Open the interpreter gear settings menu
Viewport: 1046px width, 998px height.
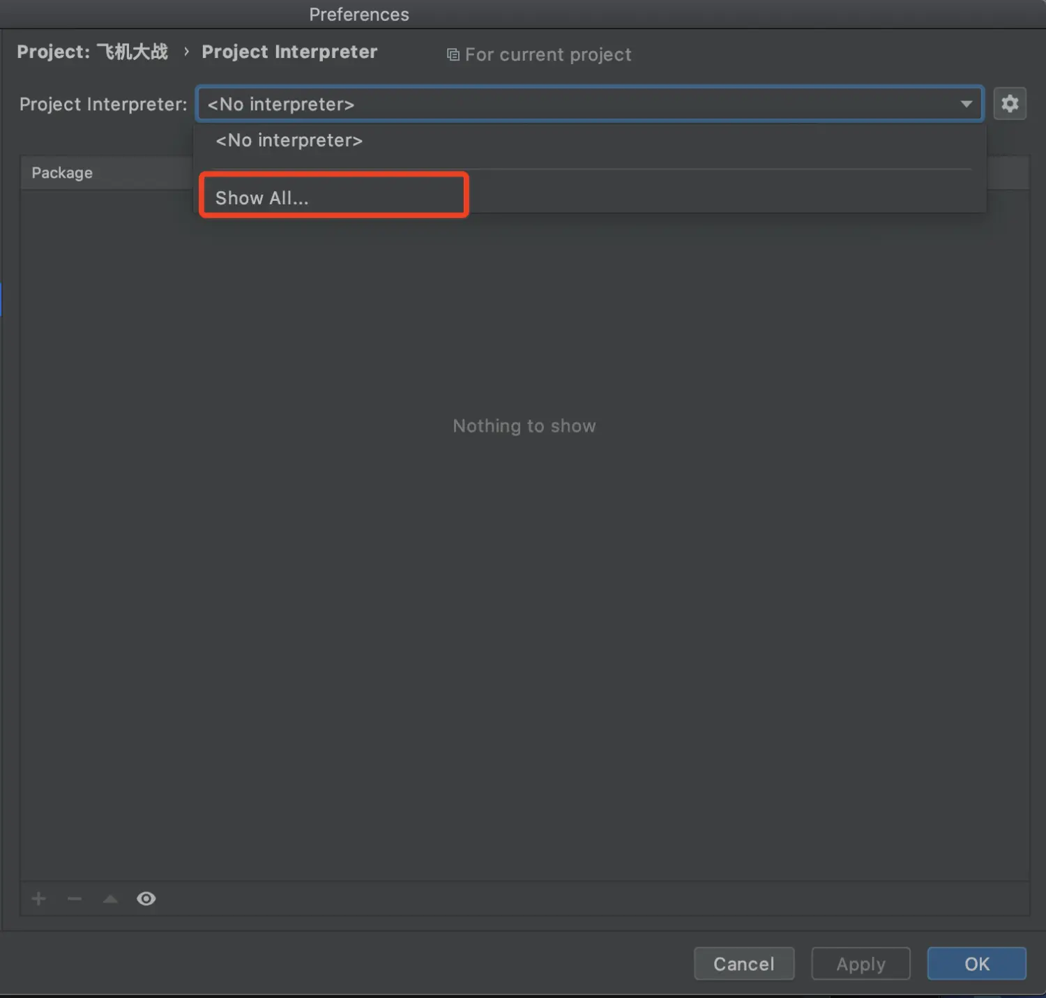click(1009, 104)
